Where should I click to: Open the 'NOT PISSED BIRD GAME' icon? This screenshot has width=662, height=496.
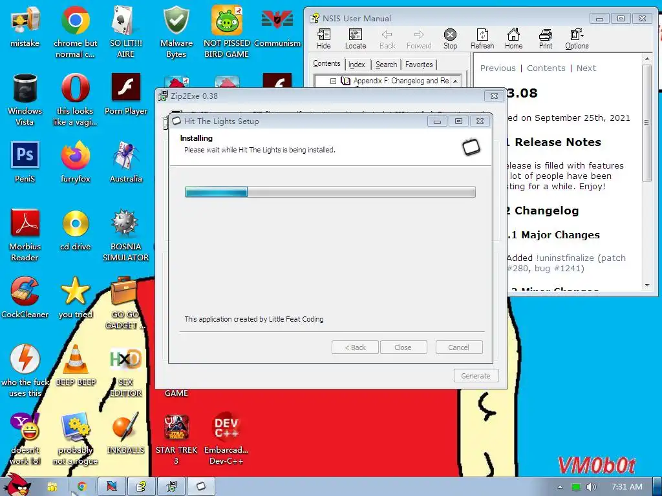click(227, 31)
